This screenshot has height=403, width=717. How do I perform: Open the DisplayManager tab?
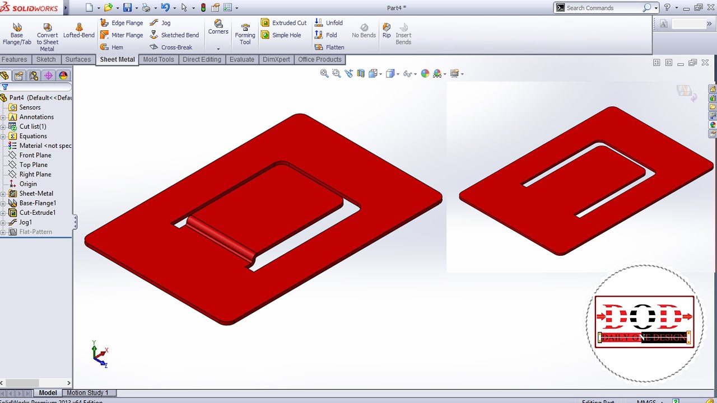pos(63,76)
